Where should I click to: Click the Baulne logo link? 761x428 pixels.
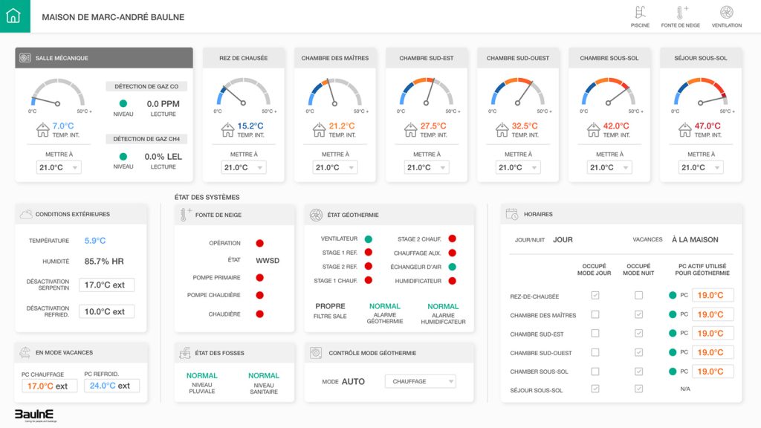pyautogui.click(x=34, y=415)
